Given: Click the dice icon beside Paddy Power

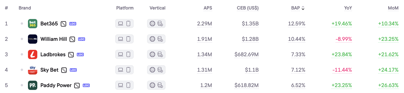Looking at the screenshot, I should 77,86.
